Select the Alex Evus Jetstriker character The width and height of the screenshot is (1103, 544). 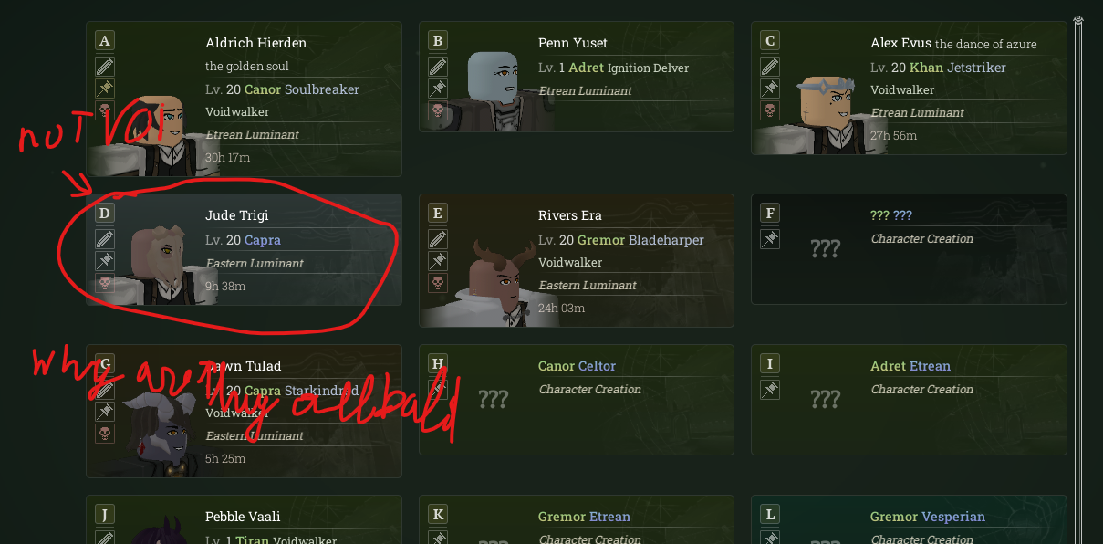pyautogui.click(x=909, y=88)
